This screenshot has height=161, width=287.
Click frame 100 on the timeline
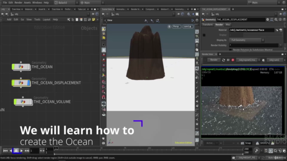pyautogui.click(x=149, y=149)
